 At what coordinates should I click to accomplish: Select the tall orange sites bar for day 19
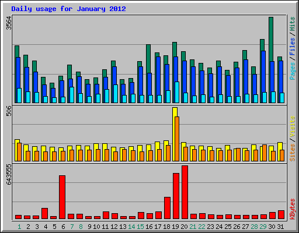tap(177, 139)
